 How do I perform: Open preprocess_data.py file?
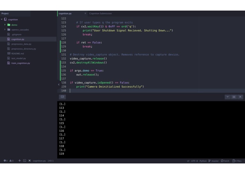tap(21, 44)
